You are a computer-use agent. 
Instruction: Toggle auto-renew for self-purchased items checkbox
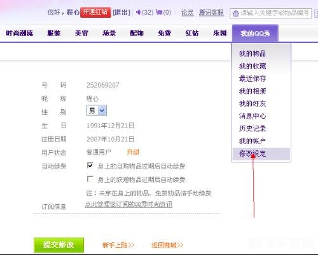click(90, 166)
